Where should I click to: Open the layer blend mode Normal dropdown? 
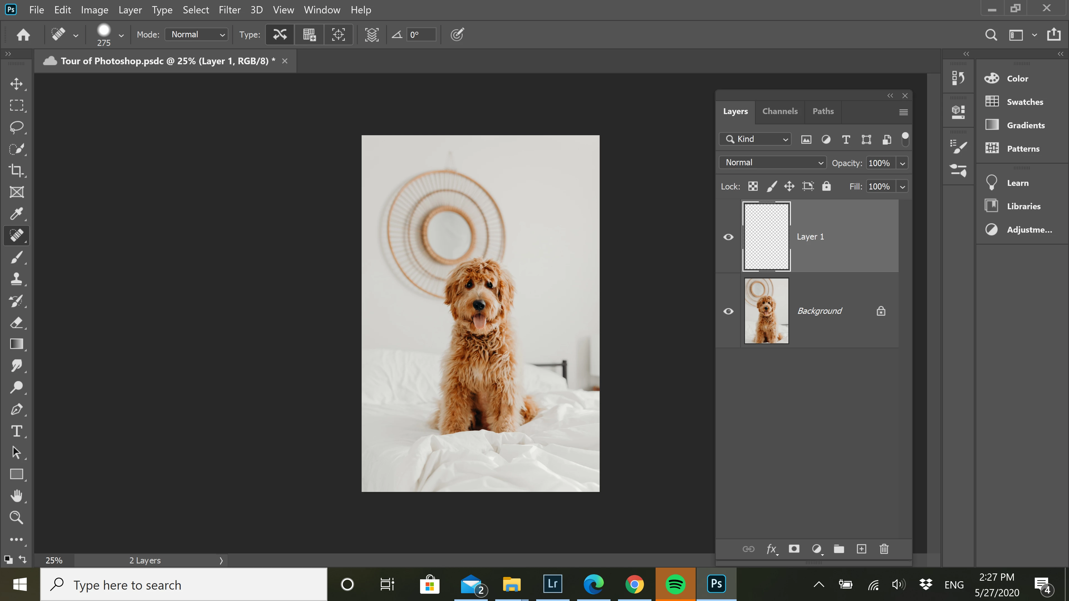click(x=773, y=162)
